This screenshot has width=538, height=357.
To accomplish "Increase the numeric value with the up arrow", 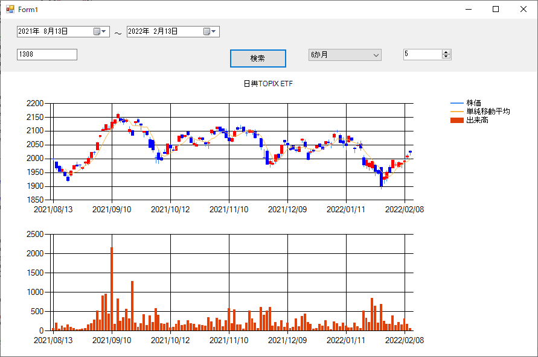I will coord(446,52).
